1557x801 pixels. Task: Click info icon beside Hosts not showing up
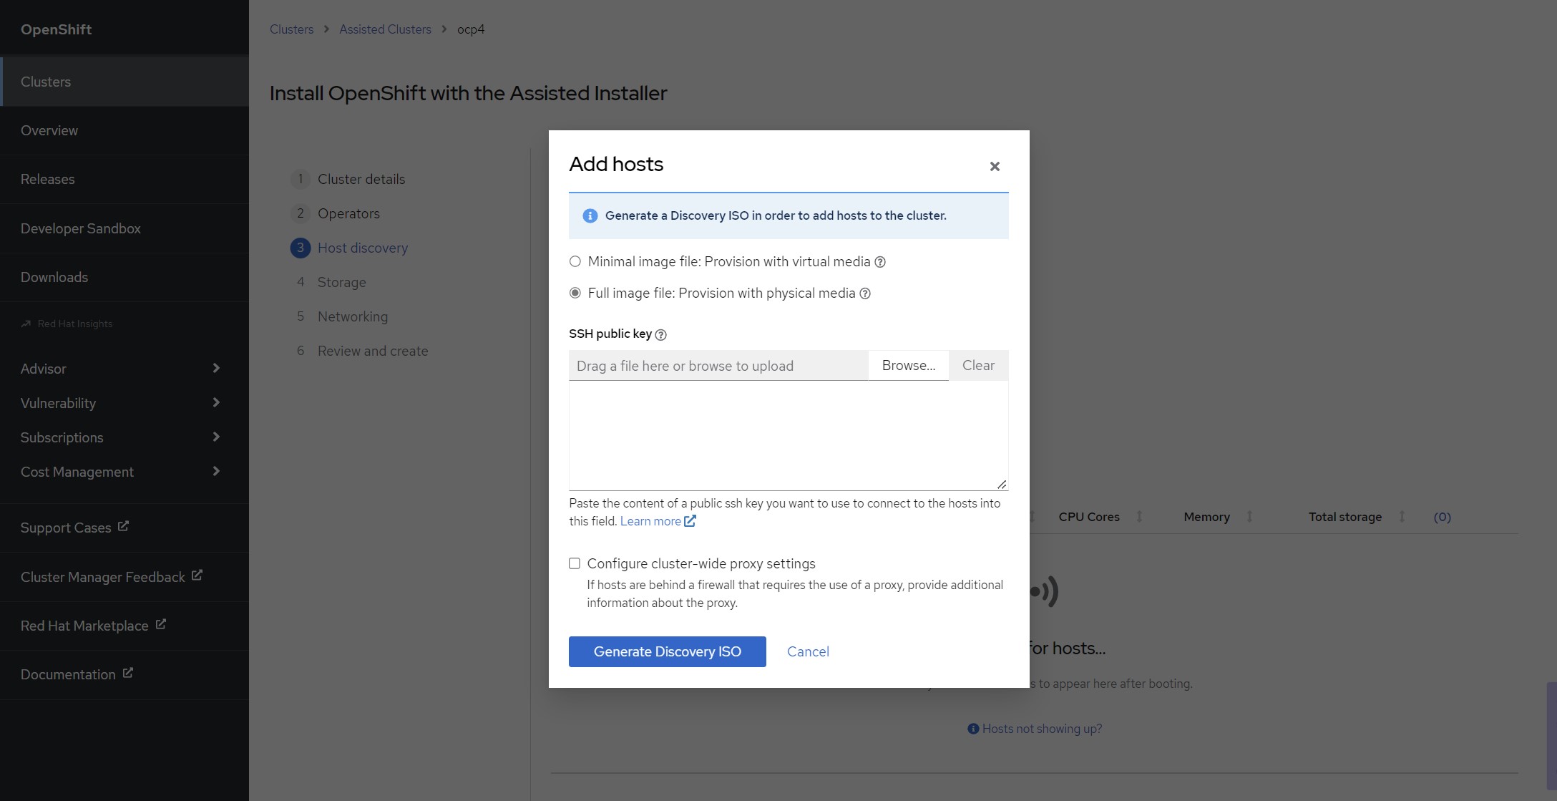point(973,729)
